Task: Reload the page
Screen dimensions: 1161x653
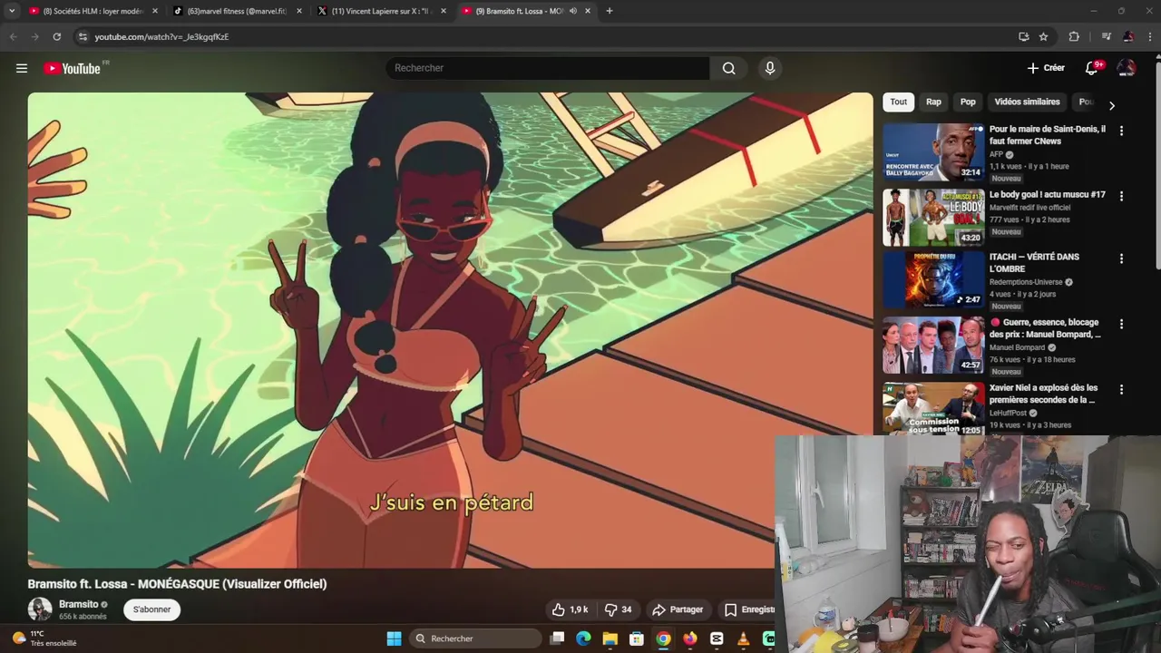Action: tap(56, 36)
